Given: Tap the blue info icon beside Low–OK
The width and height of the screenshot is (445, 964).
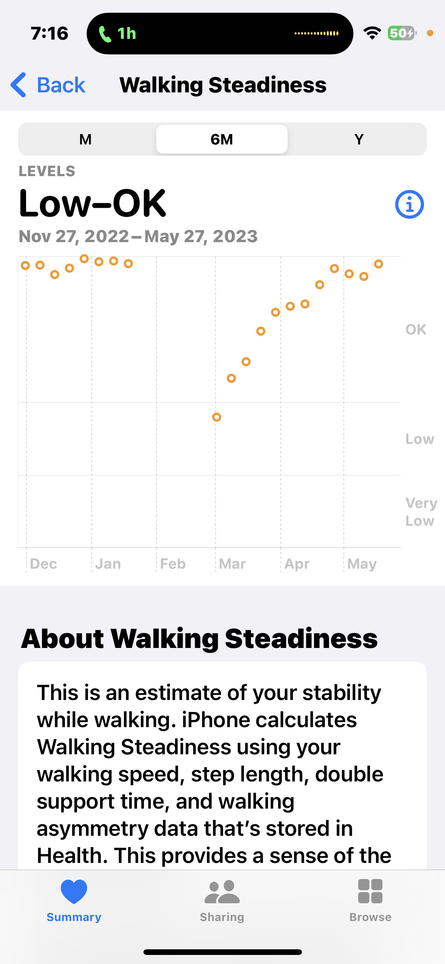Looking at the screenshot, I should tap(409, 204).
